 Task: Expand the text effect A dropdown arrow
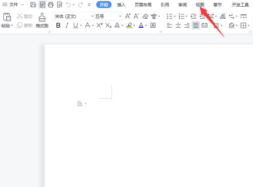pyautogui.click(x=122, y=25)
